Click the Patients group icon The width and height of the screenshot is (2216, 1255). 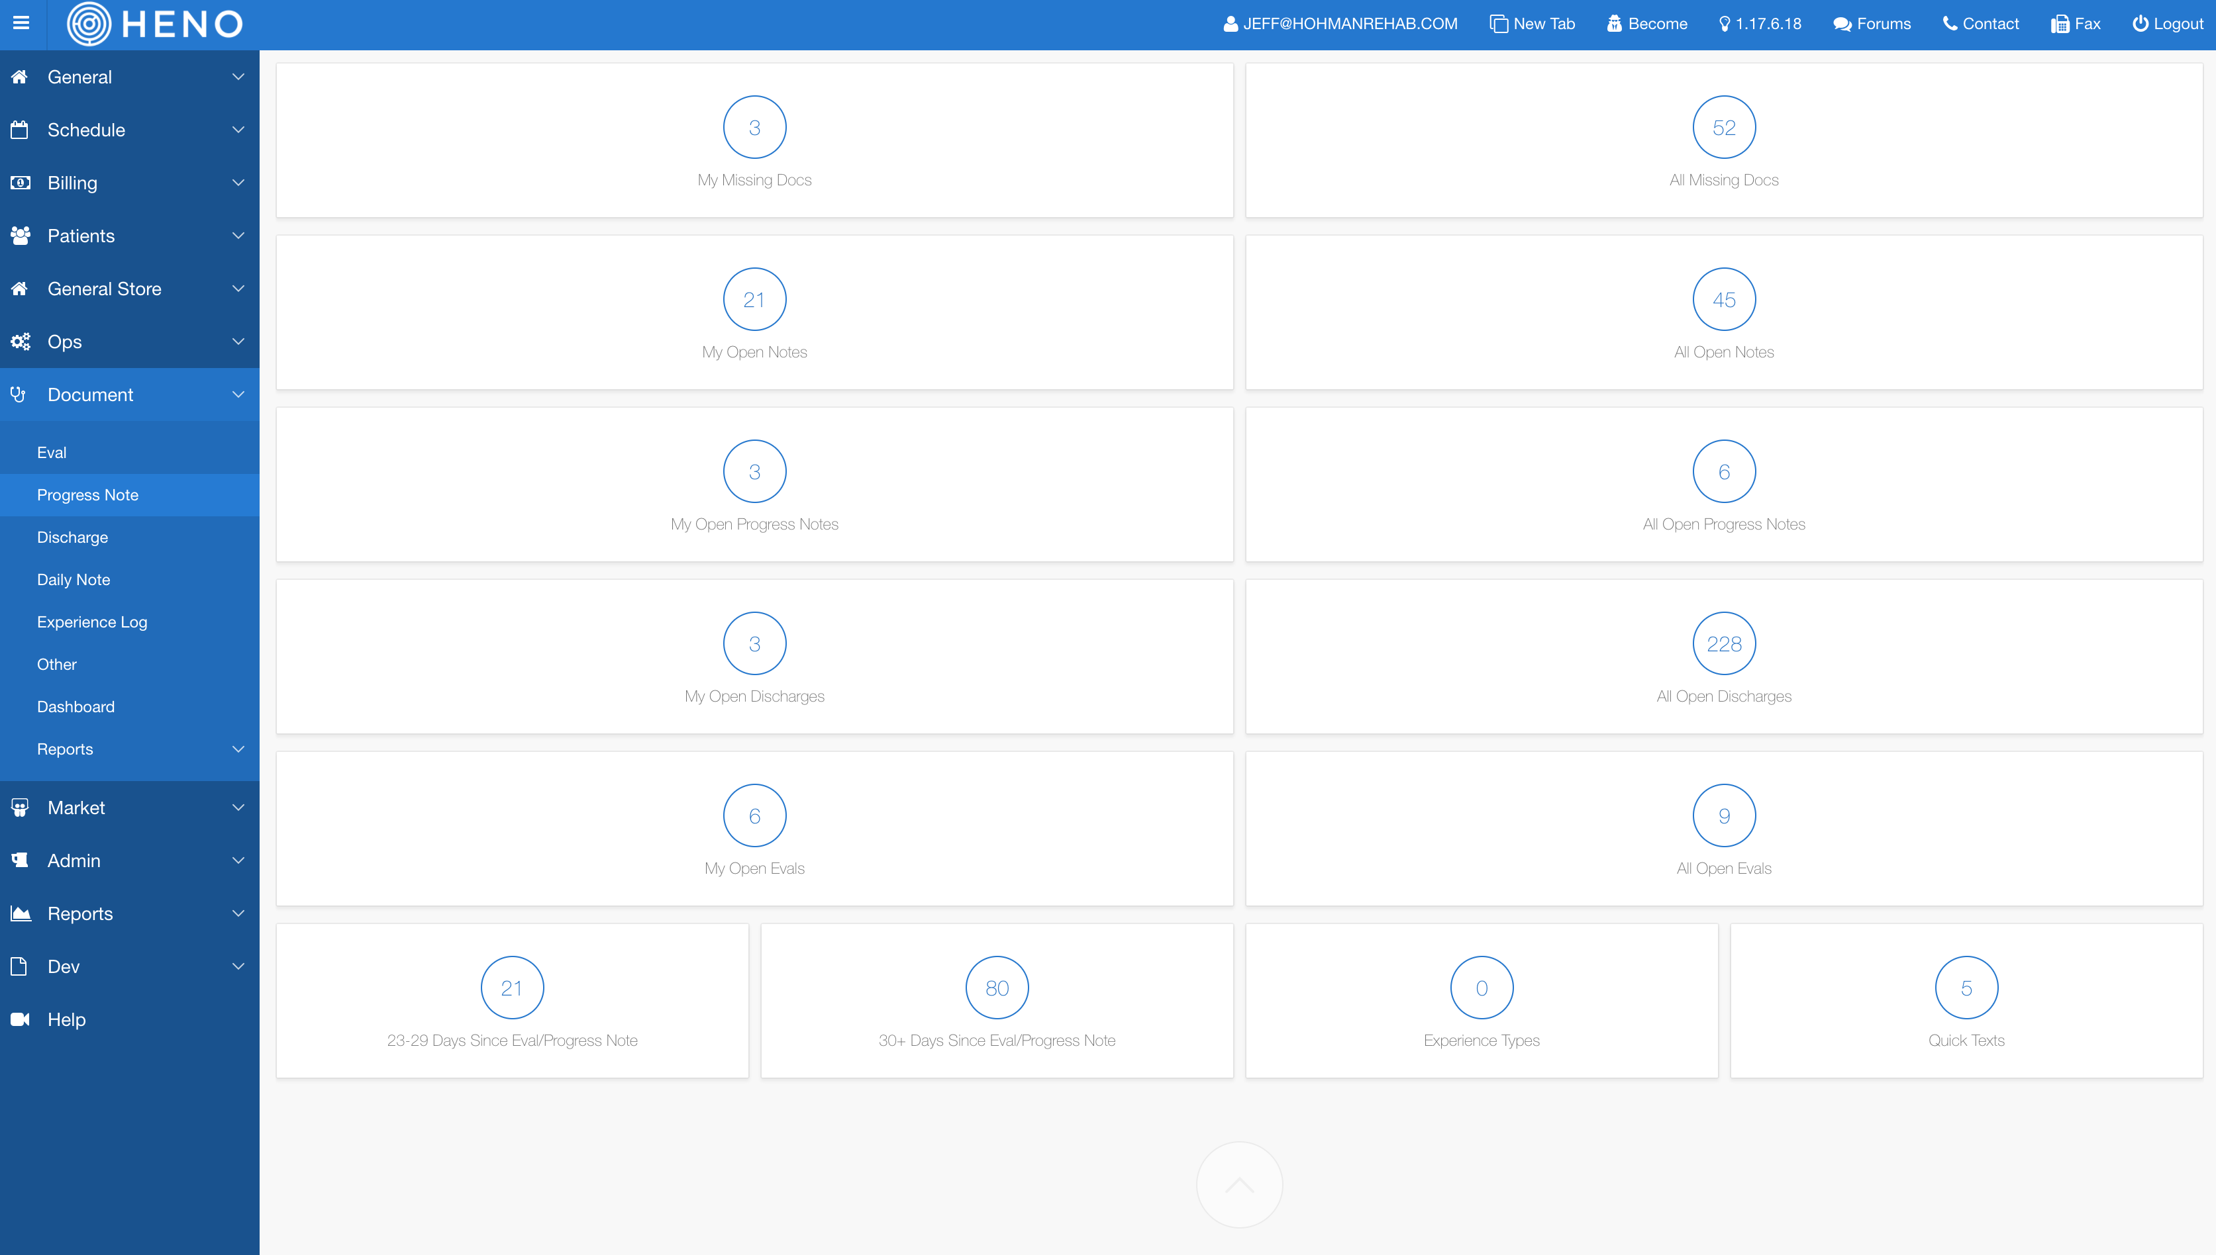click(20, 236)
